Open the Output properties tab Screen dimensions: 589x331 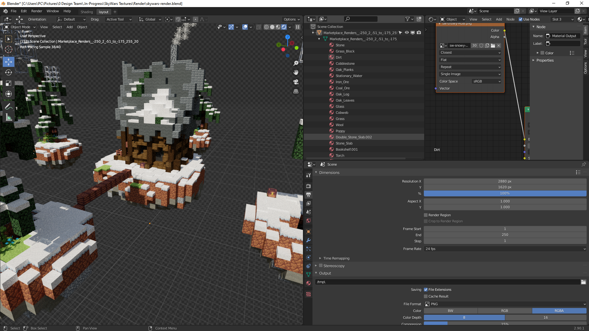308,194
